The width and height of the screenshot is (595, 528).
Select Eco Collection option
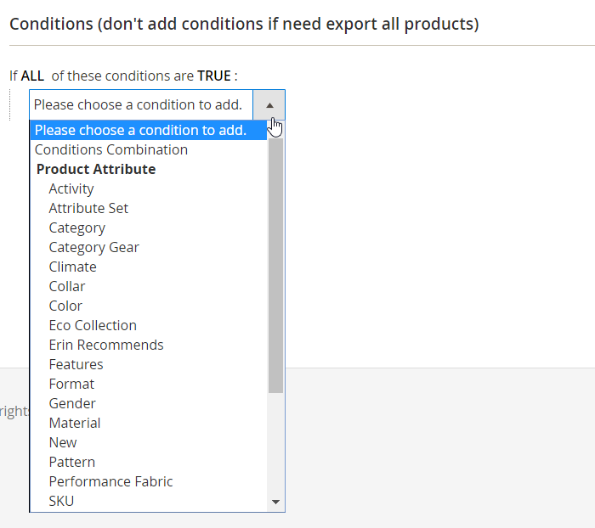93,325
